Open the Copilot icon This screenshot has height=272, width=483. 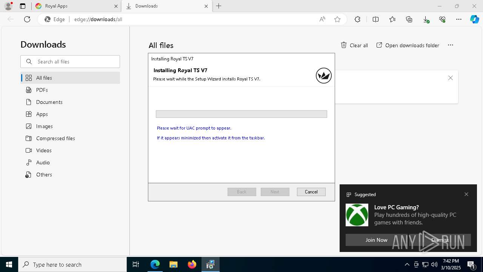coord(474,19)
